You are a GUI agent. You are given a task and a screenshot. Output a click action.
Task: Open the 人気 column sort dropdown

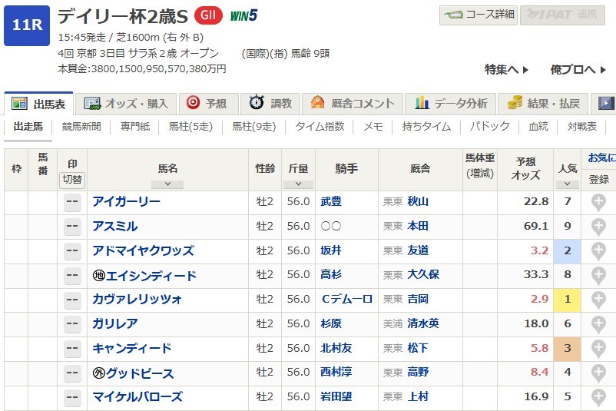(x=567, y=184)
